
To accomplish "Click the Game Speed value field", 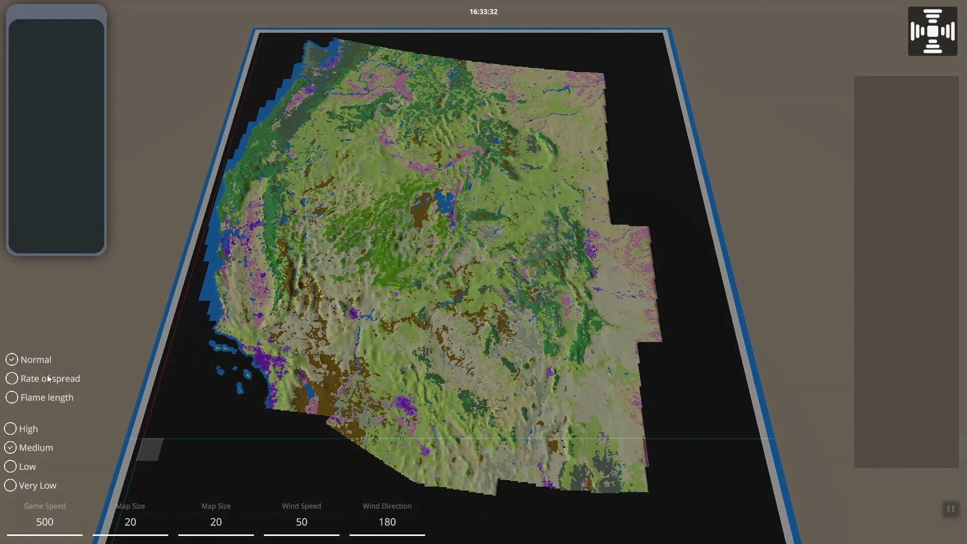I will 45,522.
